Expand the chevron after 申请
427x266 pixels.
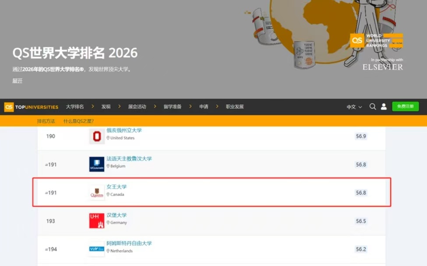[217, 106]
